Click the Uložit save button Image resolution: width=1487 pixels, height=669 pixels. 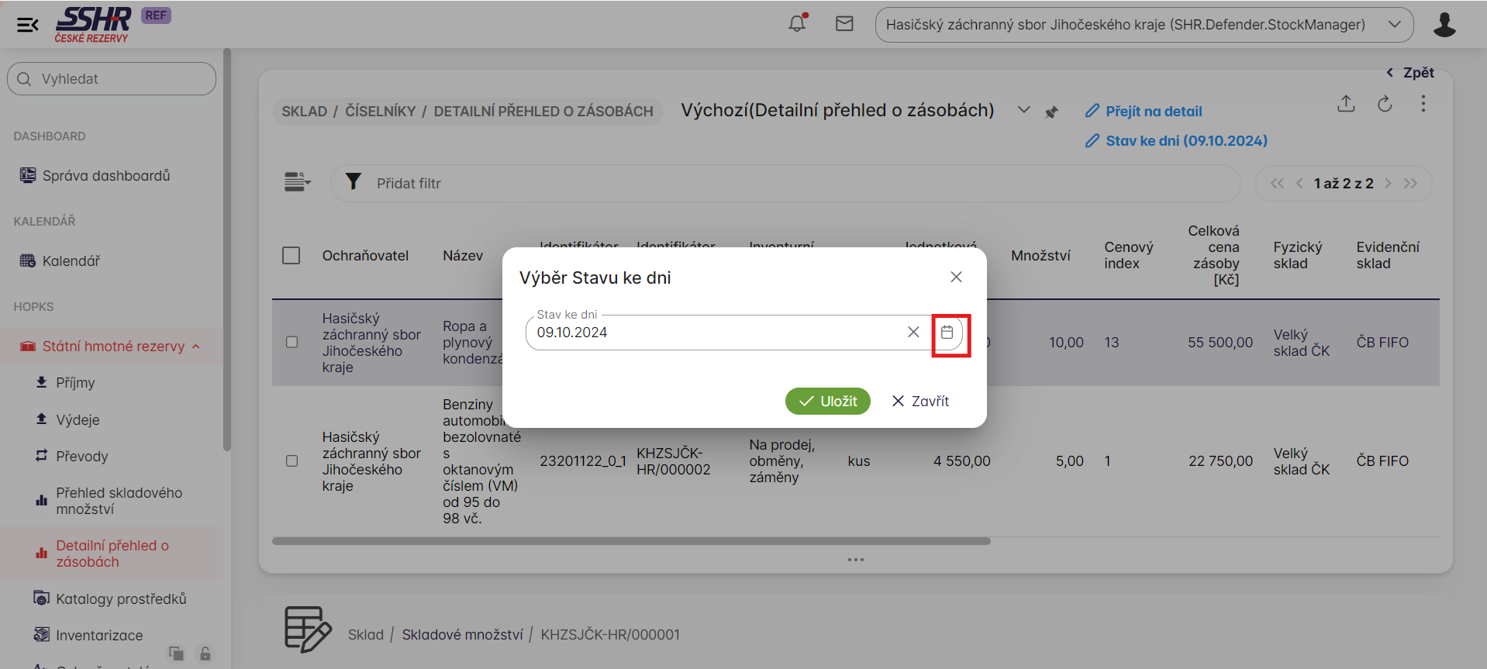click(x=827, y=402)
